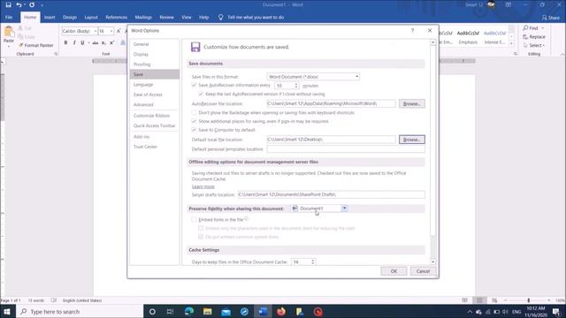Apply Superscript formatting

tap(112, 42)
